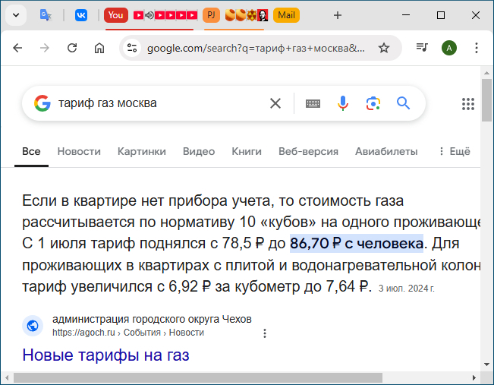Reload the current page
Screen dimensions: 494x385
tap(72, 48)
